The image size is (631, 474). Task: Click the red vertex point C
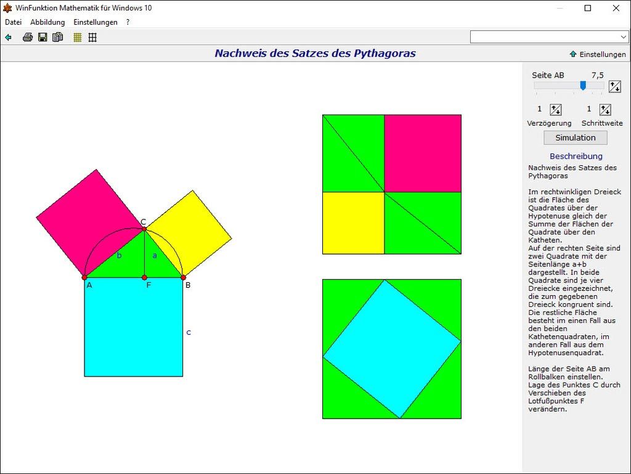144,229
